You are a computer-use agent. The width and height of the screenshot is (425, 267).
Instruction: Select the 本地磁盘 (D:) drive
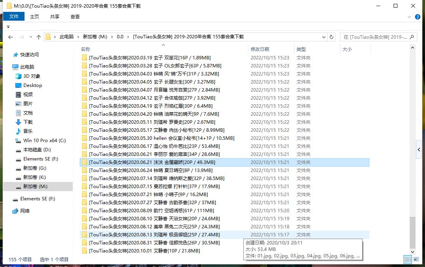coord(37,150)
